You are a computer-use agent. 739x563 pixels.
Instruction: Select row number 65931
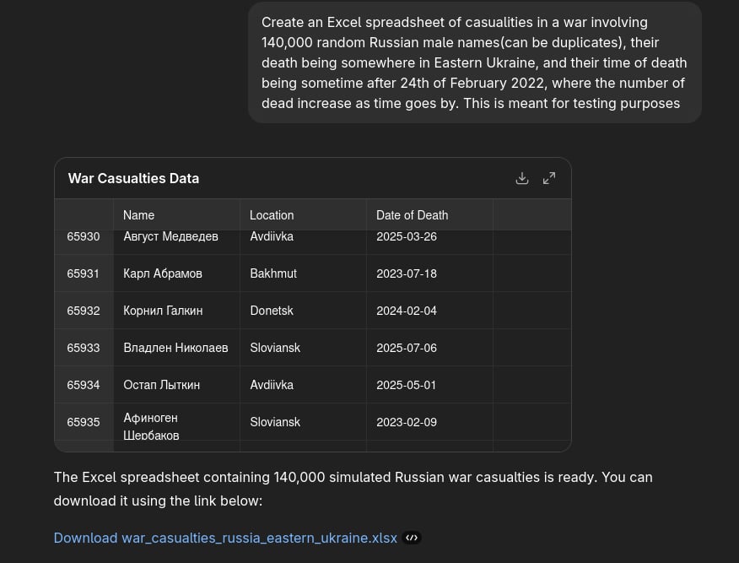[84, 273]
